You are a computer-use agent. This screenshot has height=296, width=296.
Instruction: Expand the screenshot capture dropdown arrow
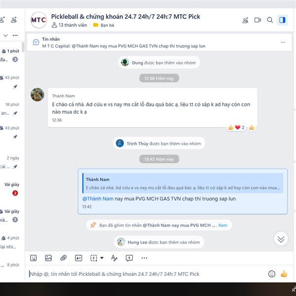coord(102,258)
